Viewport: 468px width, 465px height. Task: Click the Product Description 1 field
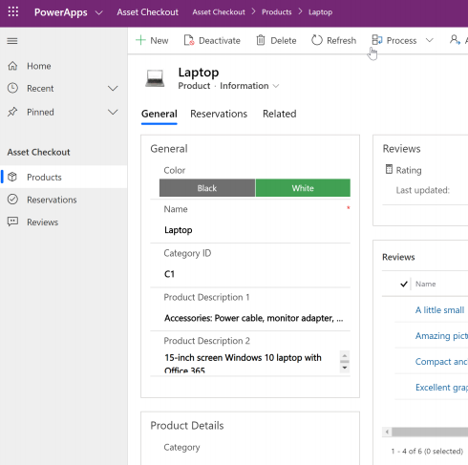pos(250,318)
